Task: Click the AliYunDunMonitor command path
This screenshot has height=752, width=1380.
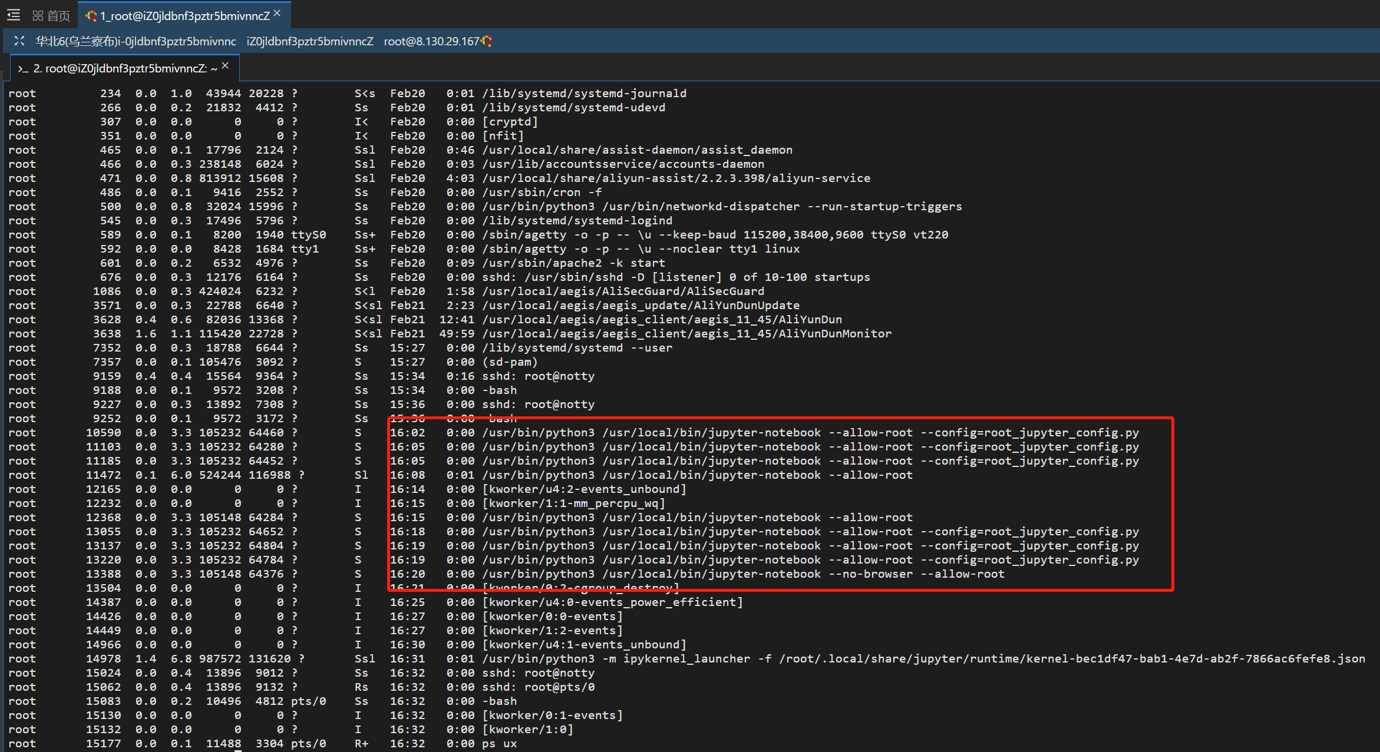Action: click(x=687, y=334)
